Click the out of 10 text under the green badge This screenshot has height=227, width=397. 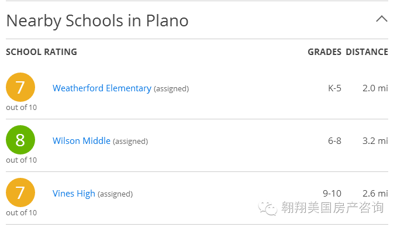coord(22,160)
